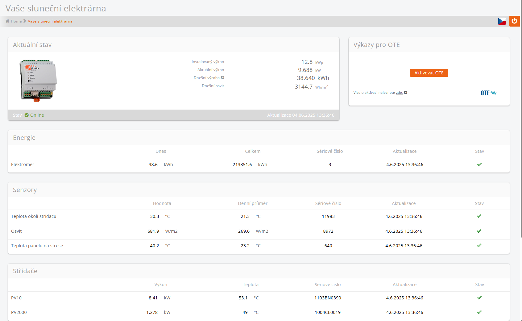Open the 'zde' activation info link
The width and height of the screenshot is (522, 321).
399,93
